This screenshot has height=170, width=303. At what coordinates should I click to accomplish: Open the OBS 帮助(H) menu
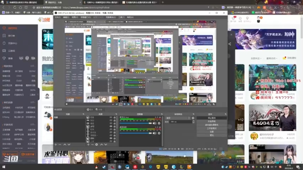click(x=130, y=17)
